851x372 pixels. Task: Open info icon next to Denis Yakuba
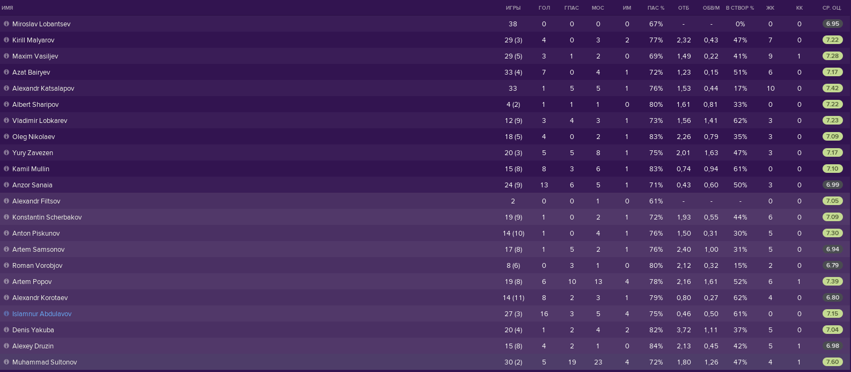pyautogui.click(x=6, y=330)
